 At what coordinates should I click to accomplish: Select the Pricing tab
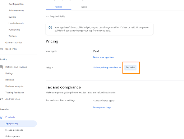pyautogui.click(x=59, y=7)
